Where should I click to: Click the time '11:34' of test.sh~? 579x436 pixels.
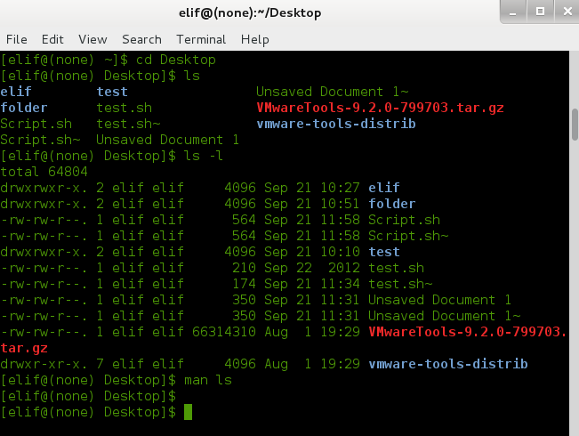(340, 284)
